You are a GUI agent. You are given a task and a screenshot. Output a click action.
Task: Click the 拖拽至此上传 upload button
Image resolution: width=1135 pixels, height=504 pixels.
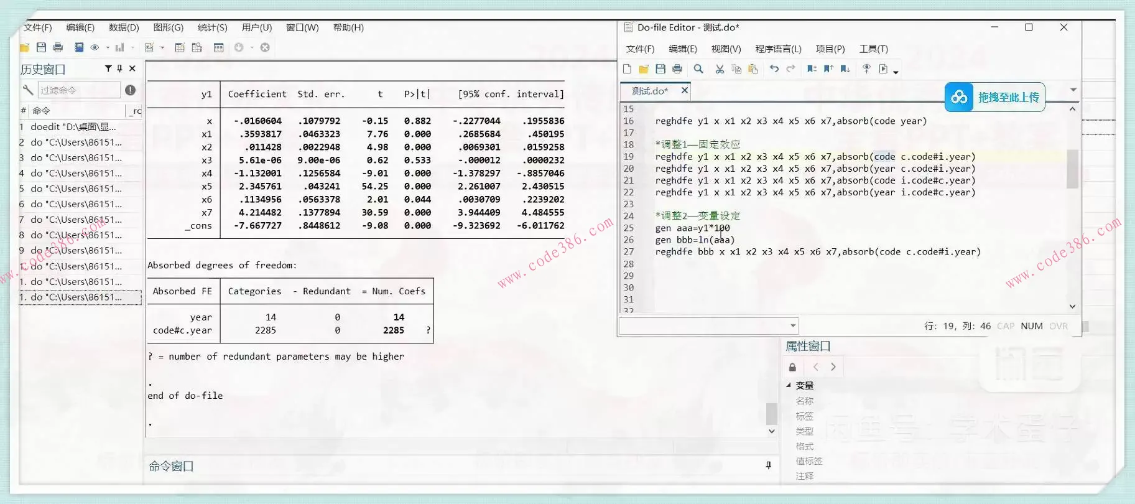pos(994,97)
